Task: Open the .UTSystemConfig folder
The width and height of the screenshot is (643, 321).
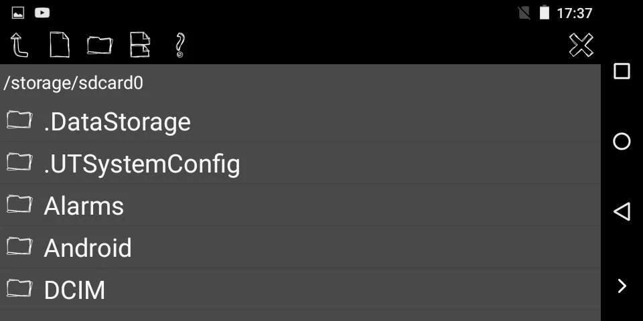Action: tap(141, 164)
